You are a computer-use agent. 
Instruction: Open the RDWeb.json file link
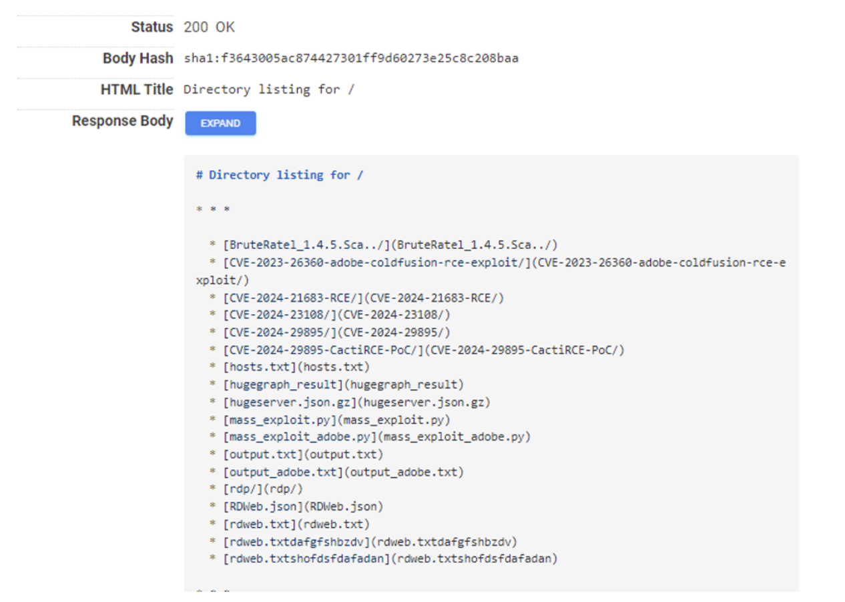click(x=260, y=507)
